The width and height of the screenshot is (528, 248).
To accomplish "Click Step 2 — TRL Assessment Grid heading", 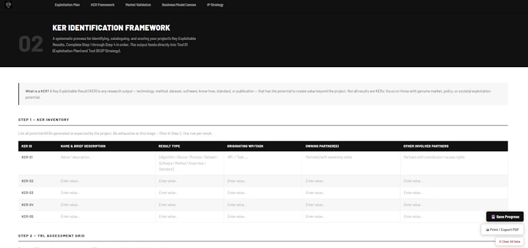I will pyautogui.click(x=51, y=236).
